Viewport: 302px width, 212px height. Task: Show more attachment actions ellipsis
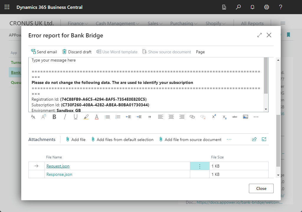(229, 140)
